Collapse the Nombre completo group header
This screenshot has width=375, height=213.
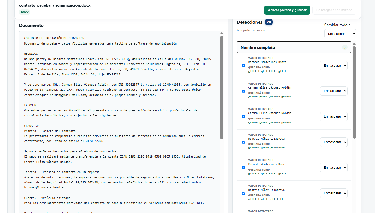point(294,47)
